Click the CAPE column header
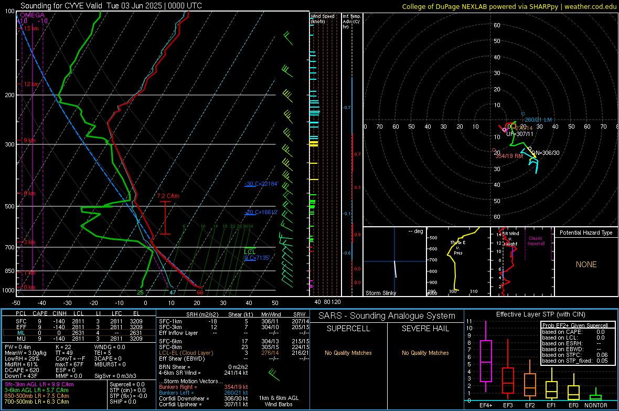 pyautogui.click(x=40, y=313)
